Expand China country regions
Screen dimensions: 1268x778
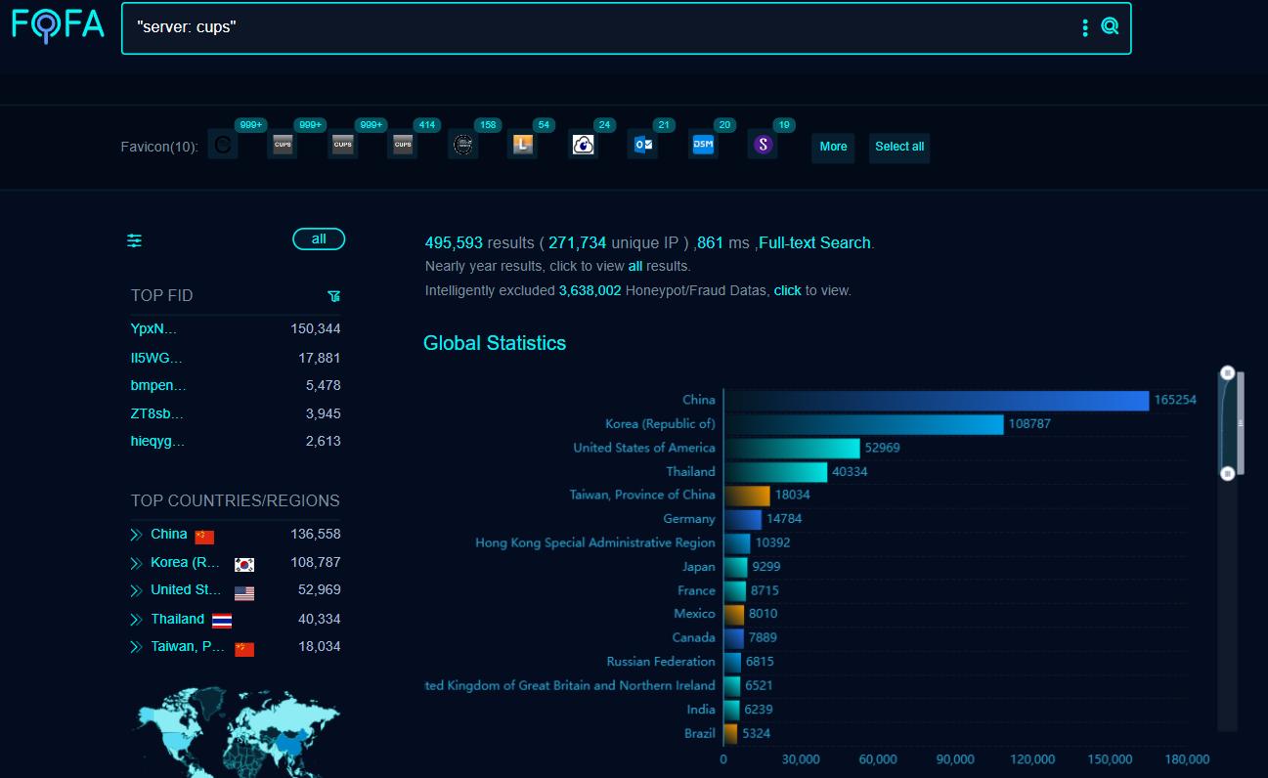(136, 535)
